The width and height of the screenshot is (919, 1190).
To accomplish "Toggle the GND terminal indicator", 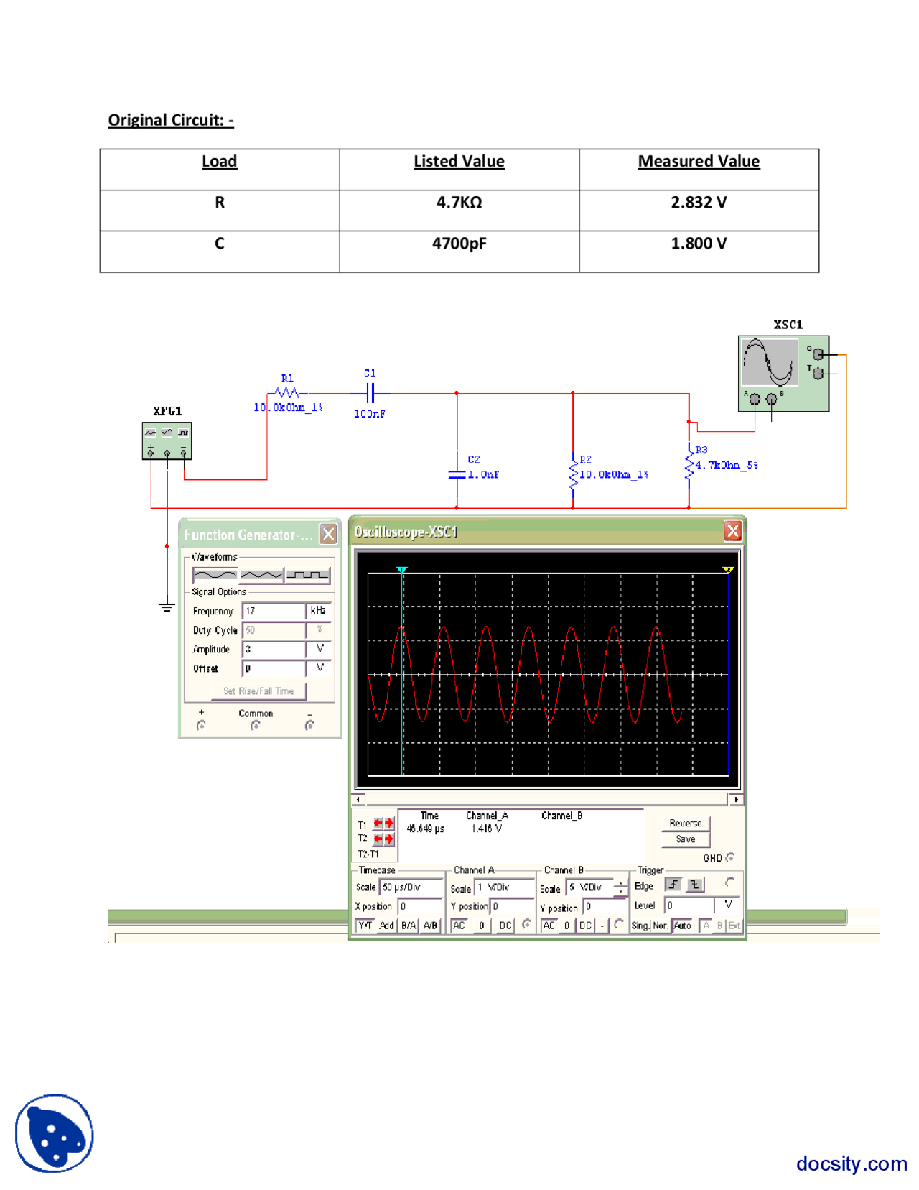I will click(x=730, y=858).
